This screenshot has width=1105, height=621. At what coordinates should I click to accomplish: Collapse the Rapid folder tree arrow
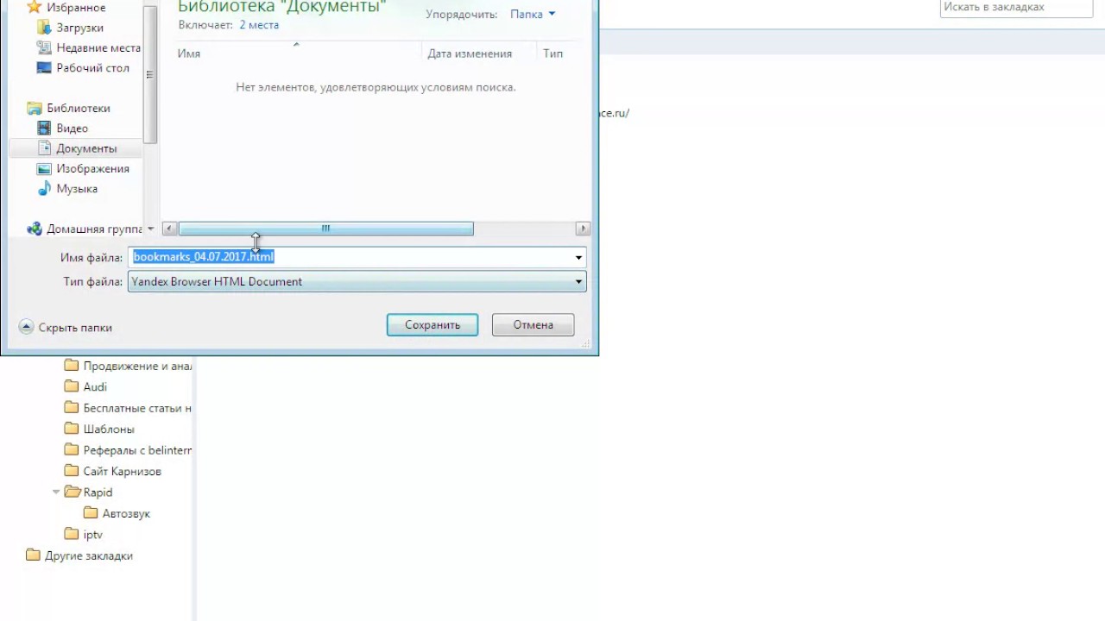(x=56, y=492)
